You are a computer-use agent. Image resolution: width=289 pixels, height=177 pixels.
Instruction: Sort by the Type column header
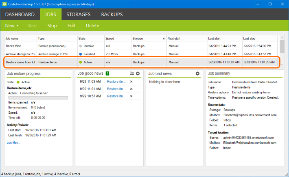coord(57,39)
